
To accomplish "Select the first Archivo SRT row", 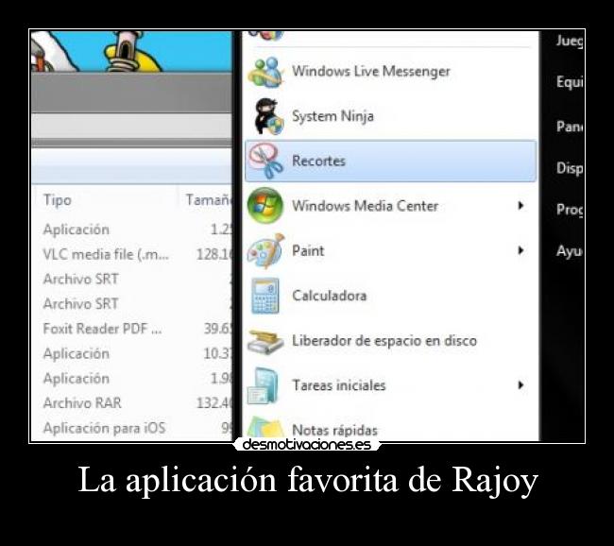I will pyautogui.click(x=133, y=280).
